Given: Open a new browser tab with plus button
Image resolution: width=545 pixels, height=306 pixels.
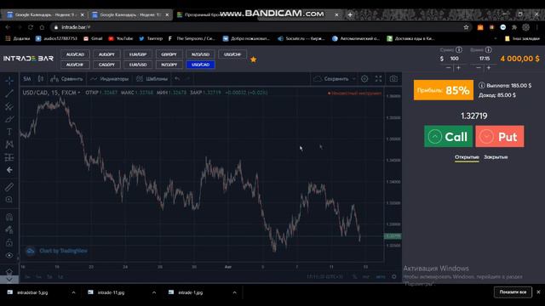Looking at the screenshot, I should click(x=350, y=14).
